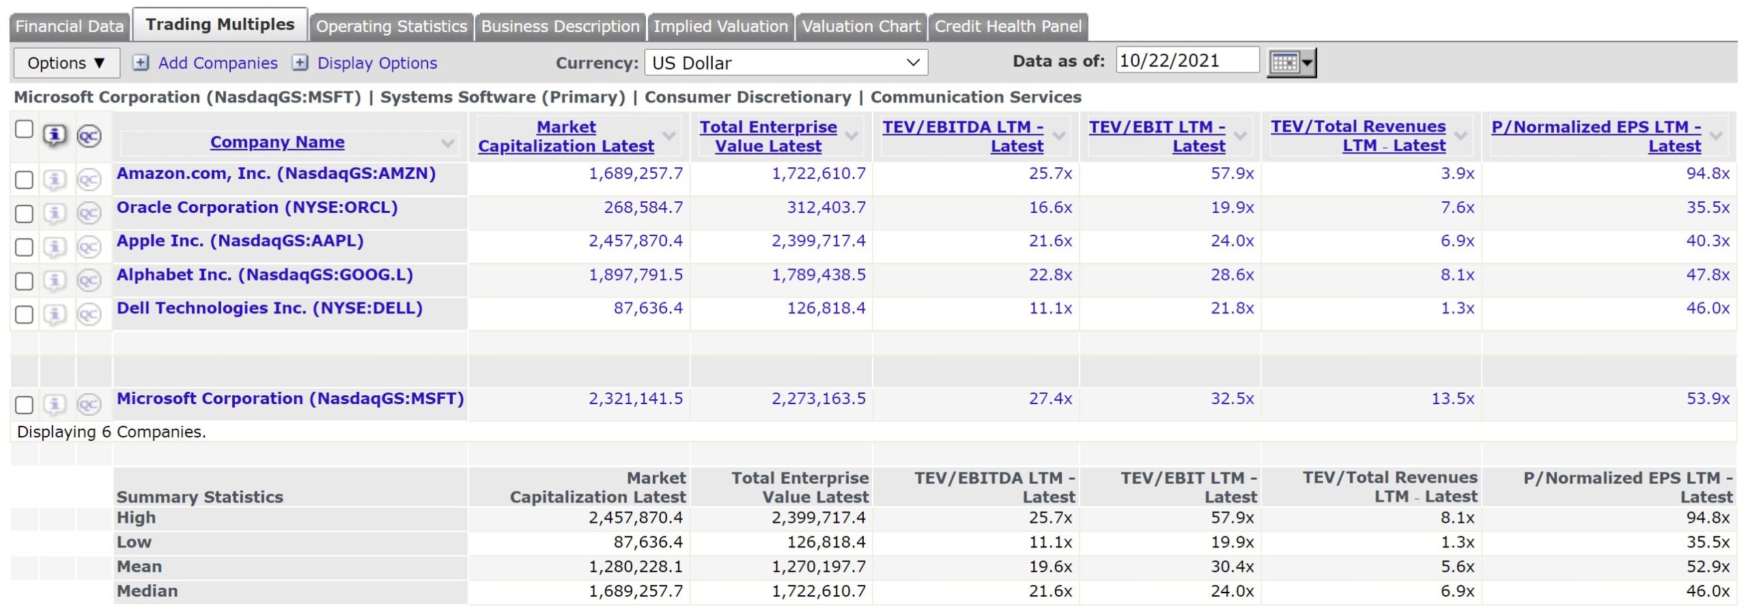The width and height of the screenshot is (1748, 615).
Task: Click the QC icon for Alphabet Inc. row
Action: 89,281
